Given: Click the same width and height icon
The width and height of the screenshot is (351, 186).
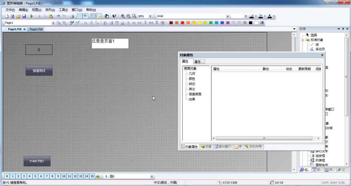Looking at the screenshot, I should 162,23.
